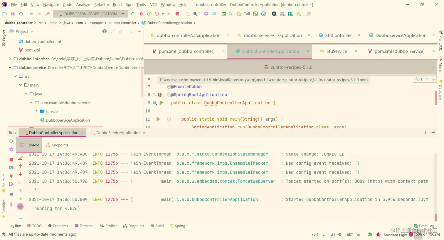Click the breakpoint marker on line 8
Viewport: 444px width, 240px height.
pos(160,95)
